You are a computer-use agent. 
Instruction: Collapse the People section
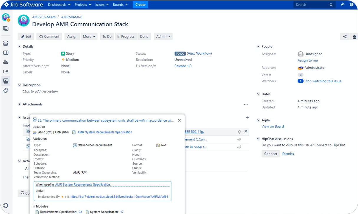(258, 47)
